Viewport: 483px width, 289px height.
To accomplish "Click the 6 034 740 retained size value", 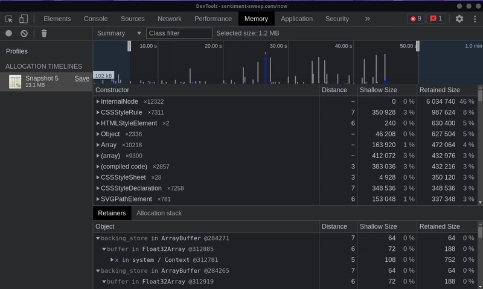I will point(441,101).
